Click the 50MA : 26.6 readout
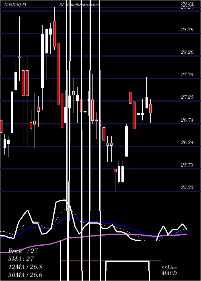 tap(25, 275)
